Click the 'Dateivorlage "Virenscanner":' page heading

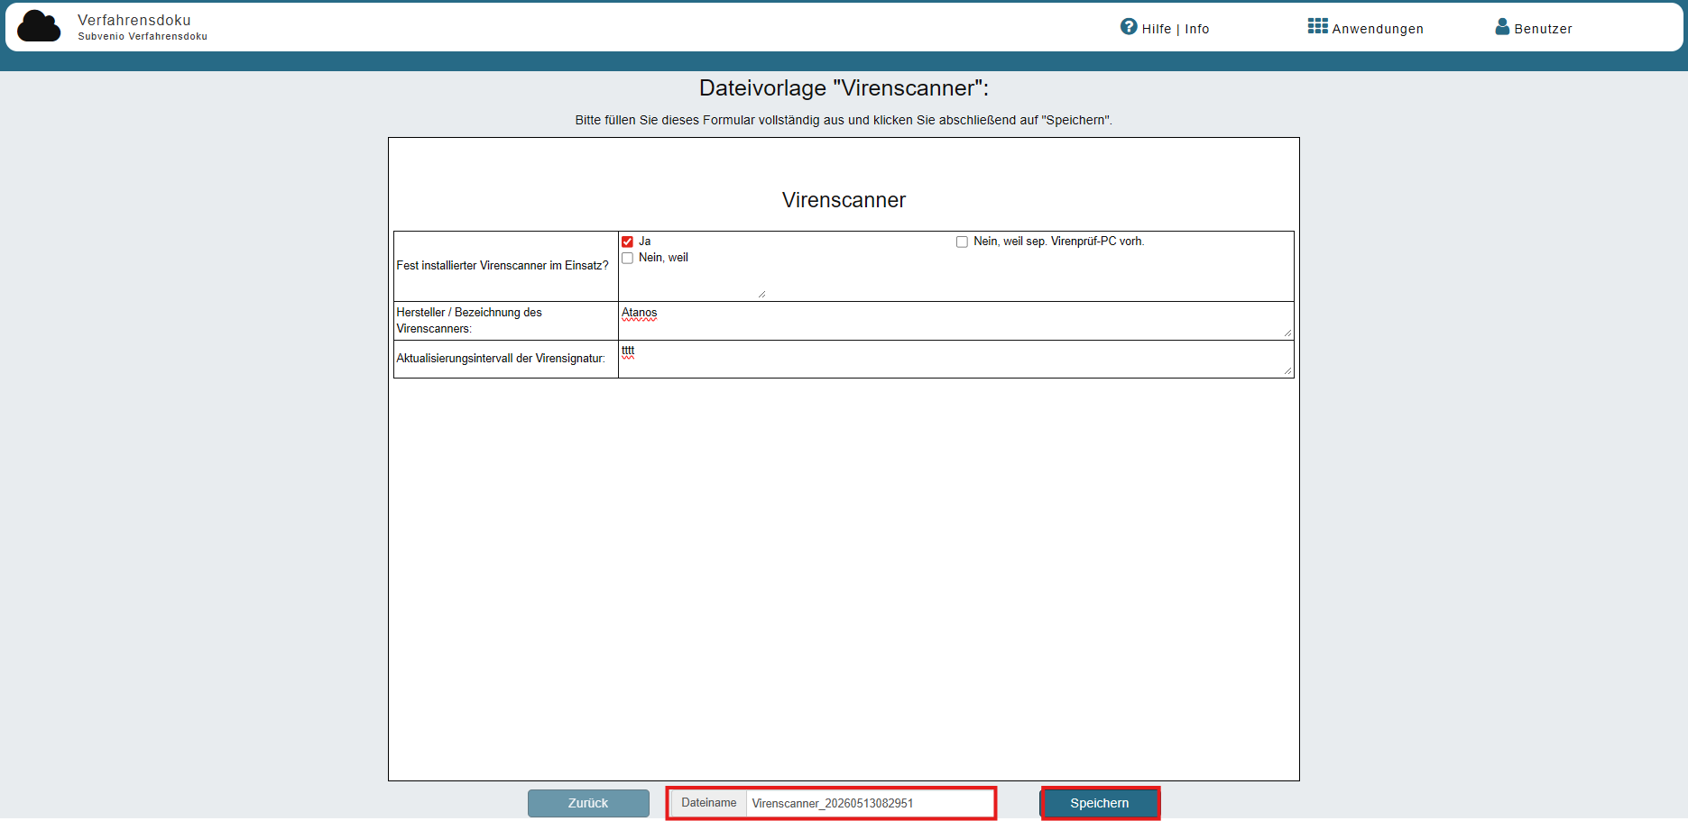pos(844,88)
